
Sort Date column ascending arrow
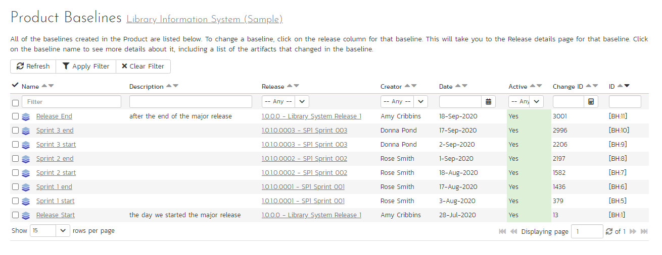[457, 86]
